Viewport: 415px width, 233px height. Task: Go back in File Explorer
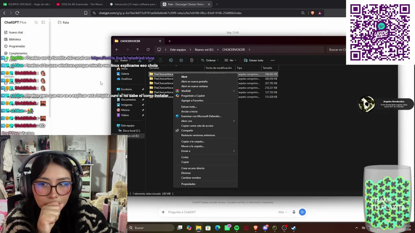tap(117, 50)
